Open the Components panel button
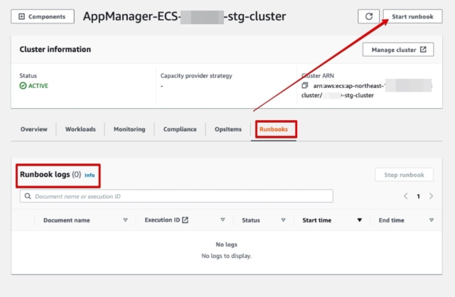 [x=43, y=16]
